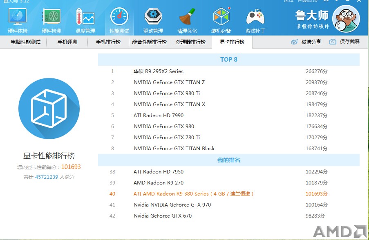Open the 装机必备 essential software icon
The width and height of the screenshot is (369, 240).
[221, 20]
